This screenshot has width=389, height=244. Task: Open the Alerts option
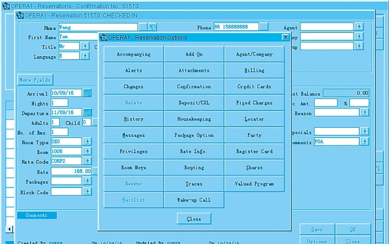133,70
